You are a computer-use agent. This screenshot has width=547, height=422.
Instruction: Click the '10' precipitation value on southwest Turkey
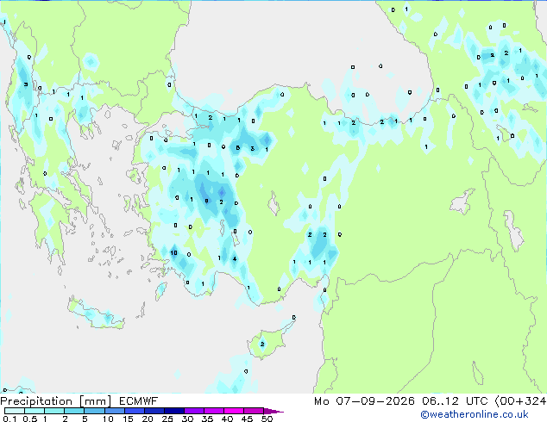[173, 253]
